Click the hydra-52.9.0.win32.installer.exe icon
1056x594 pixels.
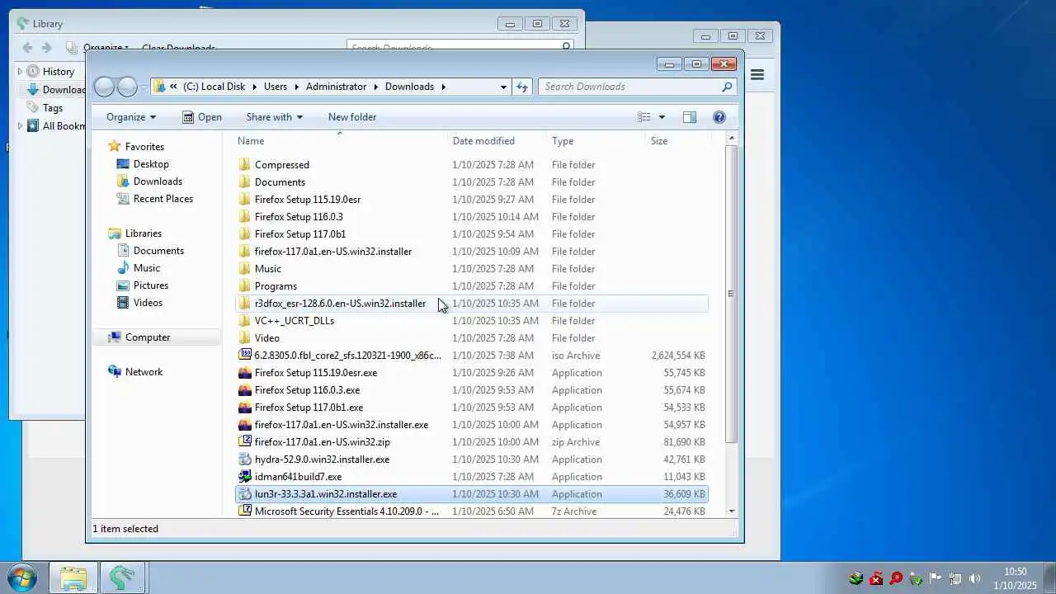[x=244, y=460]
